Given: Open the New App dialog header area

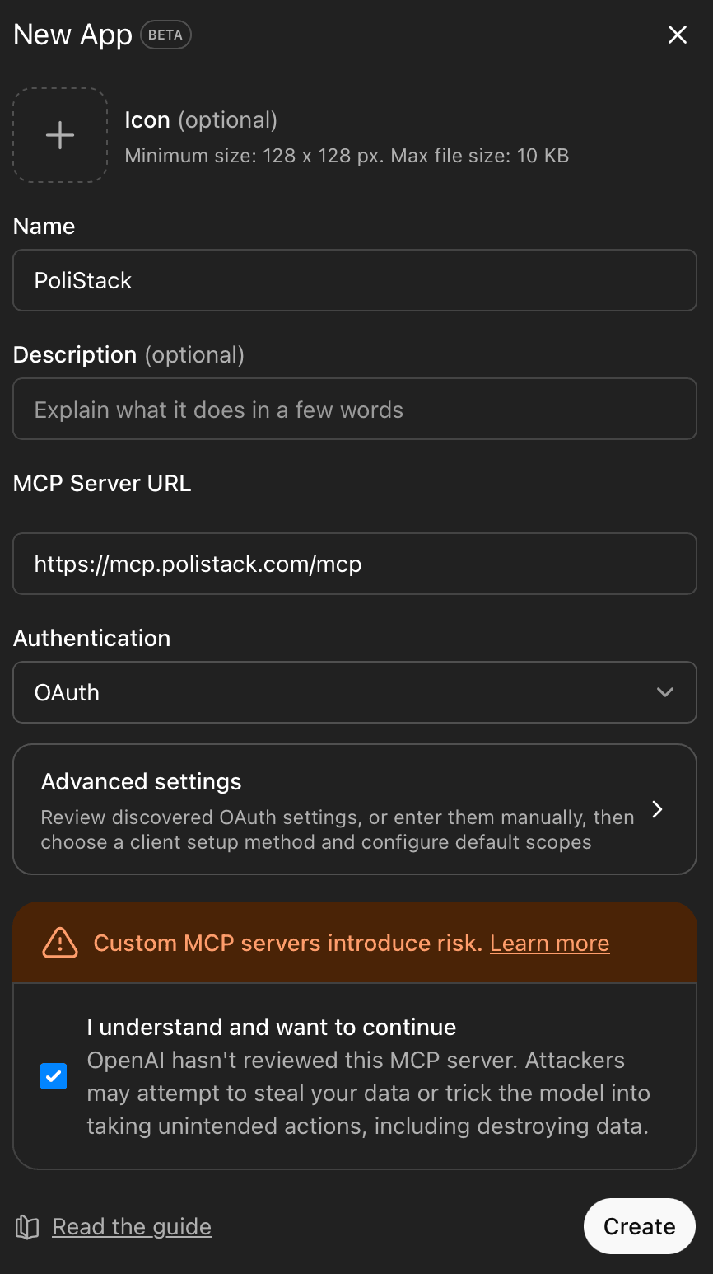Looking at the screenshot, I should pos(72,35).
